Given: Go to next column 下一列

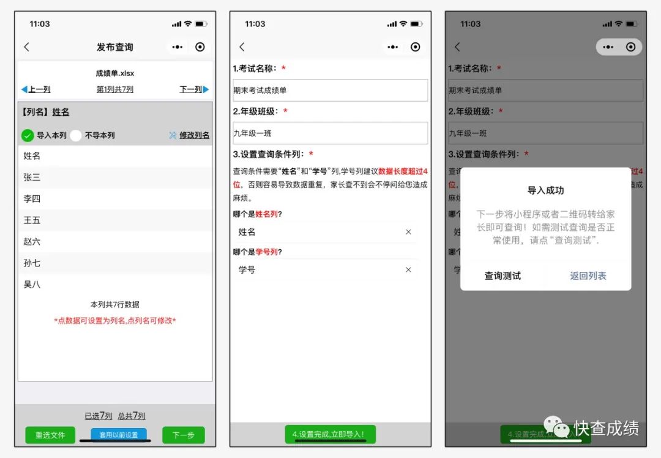Looking at the screenshot, I should [x=194, y=89].
